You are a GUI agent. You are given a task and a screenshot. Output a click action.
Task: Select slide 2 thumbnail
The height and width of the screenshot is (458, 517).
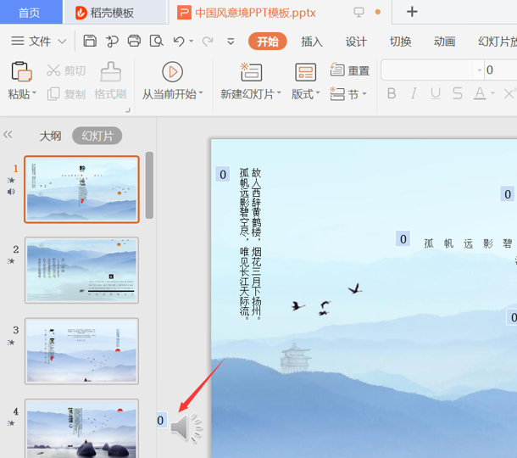(81, 271)
